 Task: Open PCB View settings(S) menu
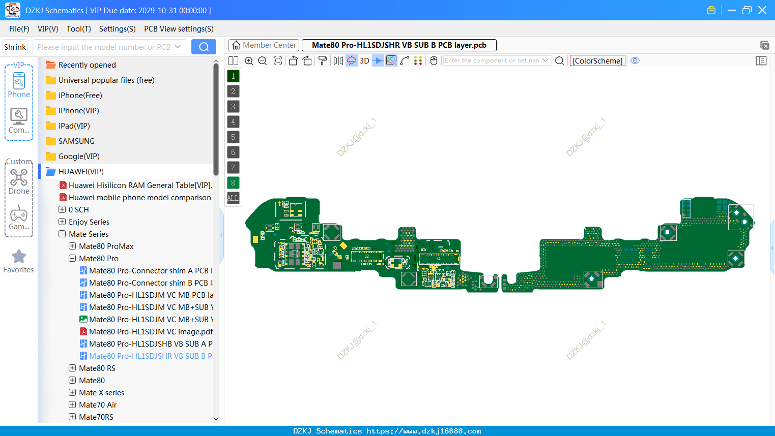tap(179, 29)
